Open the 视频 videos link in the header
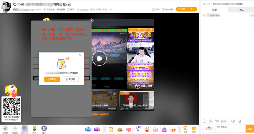 pyautogui.click(x=70, y=9)
